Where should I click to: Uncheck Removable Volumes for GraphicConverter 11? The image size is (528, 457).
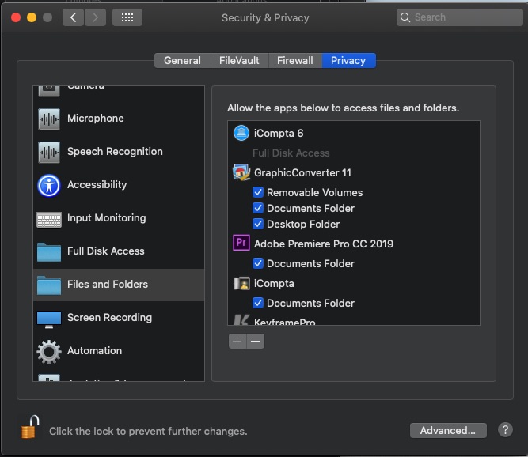(x=258, y=192)
